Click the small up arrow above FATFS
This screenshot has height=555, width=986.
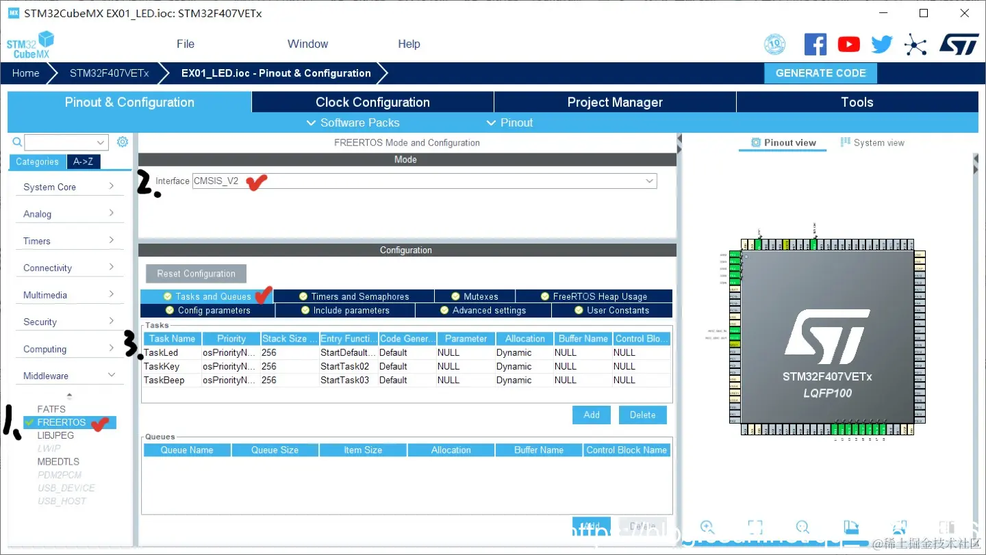pyautogui.click(x=69, y=396)
